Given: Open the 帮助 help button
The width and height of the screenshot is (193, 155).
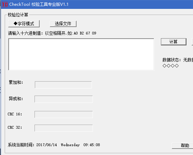Looking at the screenshot, I should coord(183,146).
